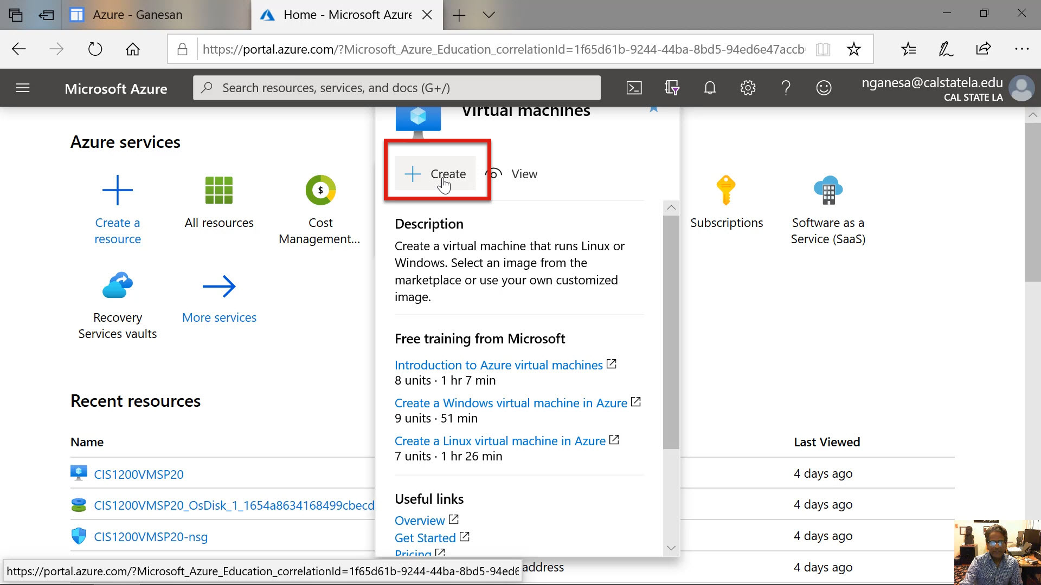Open the portal hamburger menu
The width and height of the screenshot is (1041, 585).
[x=23, y=88]
